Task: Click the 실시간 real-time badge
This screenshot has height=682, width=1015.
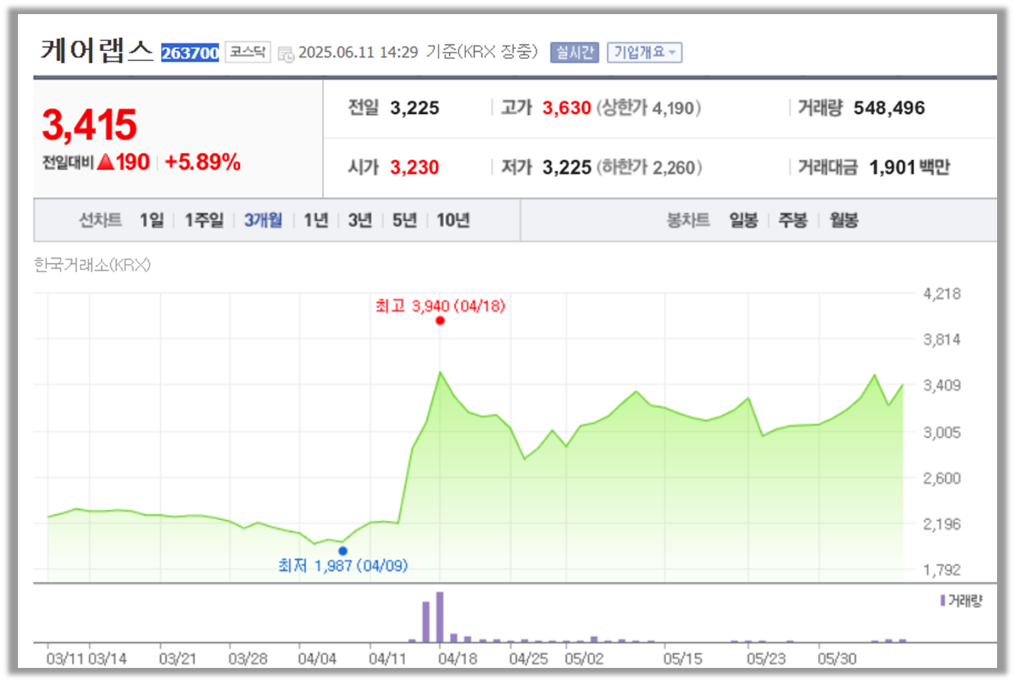Action: [574, 53]
